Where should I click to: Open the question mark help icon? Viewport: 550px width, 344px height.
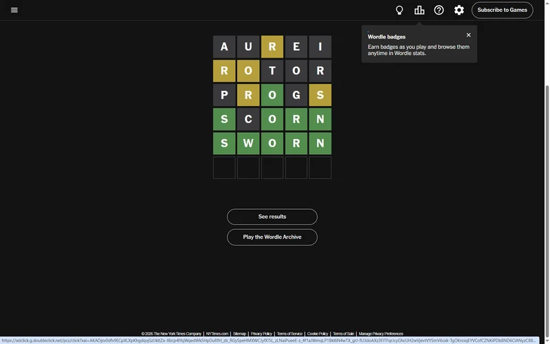(x=439, y=10)
